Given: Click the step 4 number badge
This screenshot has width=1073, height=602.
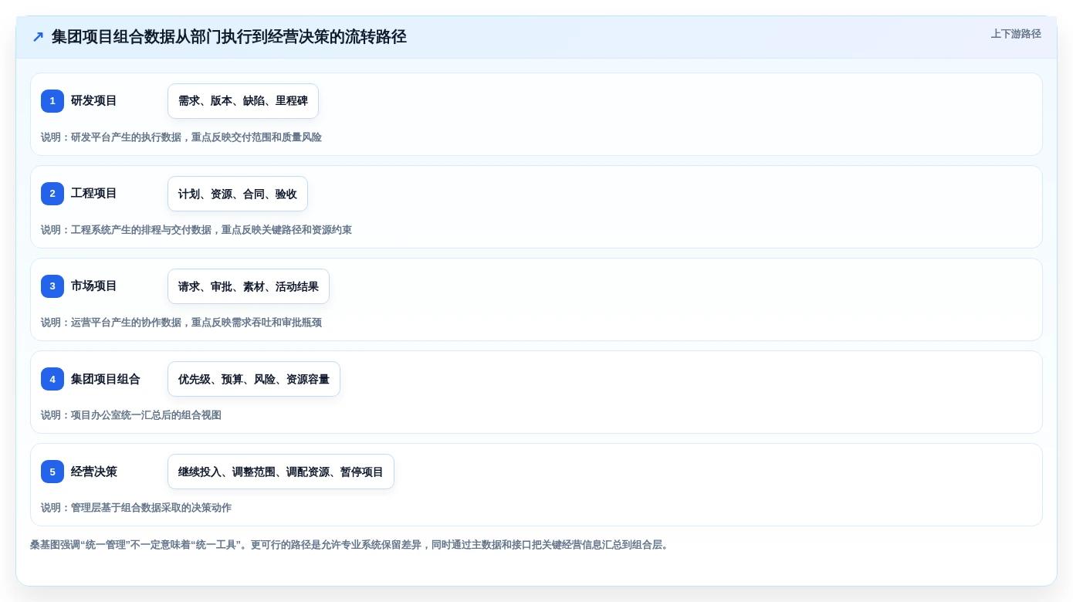Looking at the screenshot, I should click(52, 379).
